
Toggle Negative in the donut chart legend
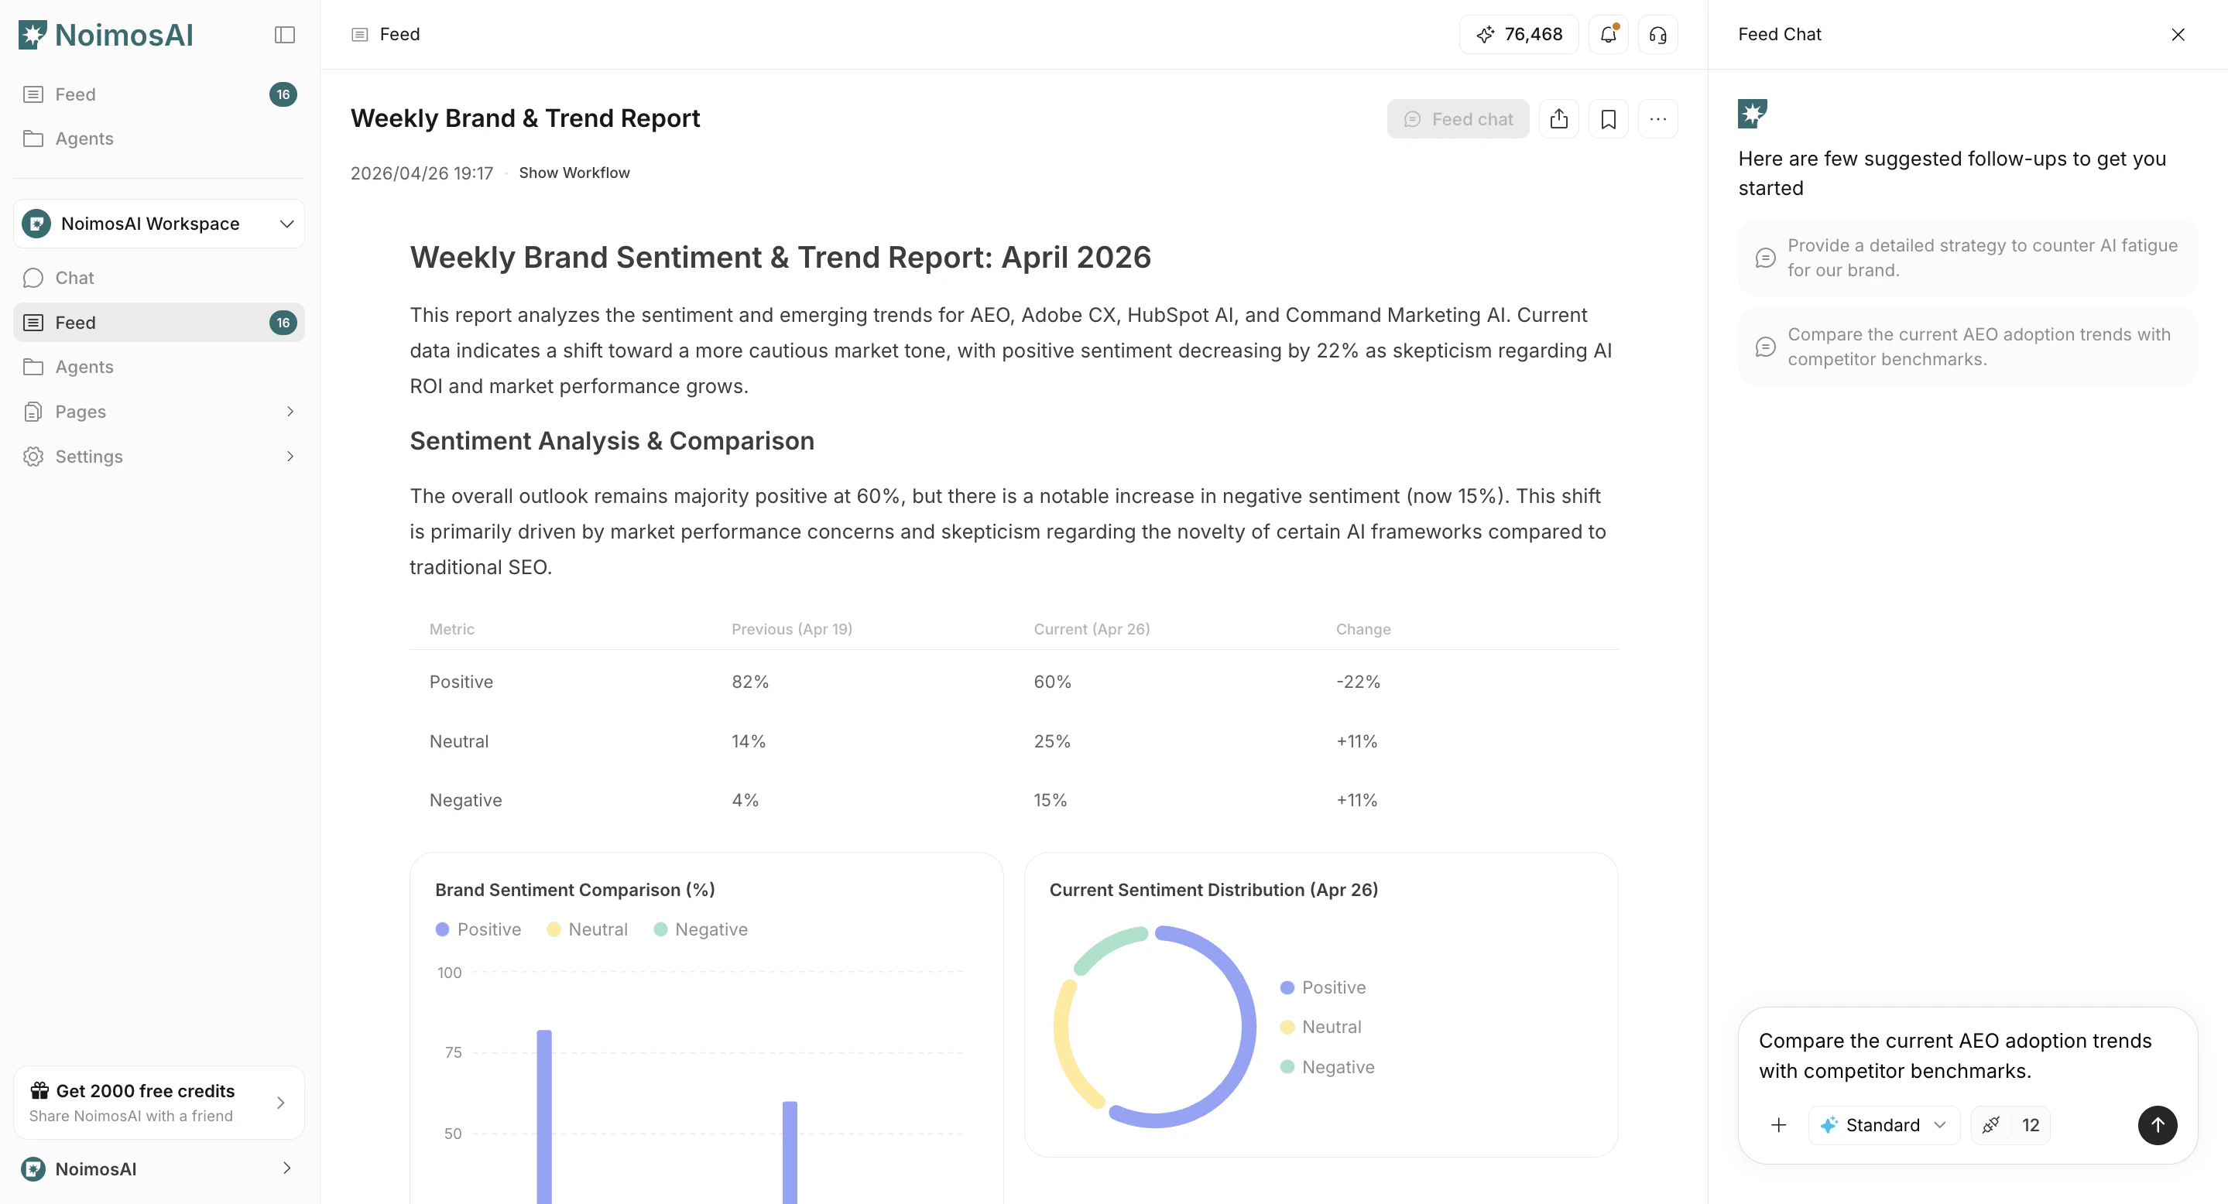tap(1328, 1068)
